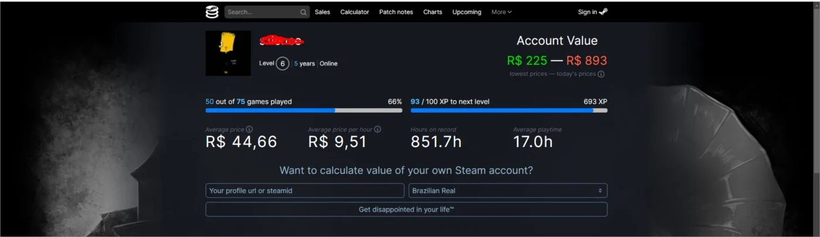Click info icon next to Average price per hour

coord(378,129)
